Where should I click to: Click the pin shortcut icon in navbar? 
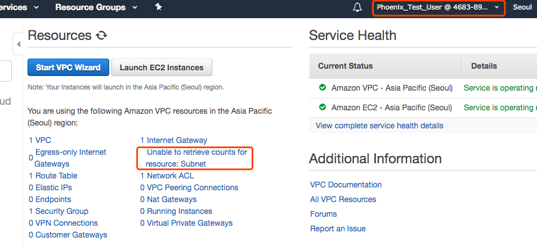158,7
